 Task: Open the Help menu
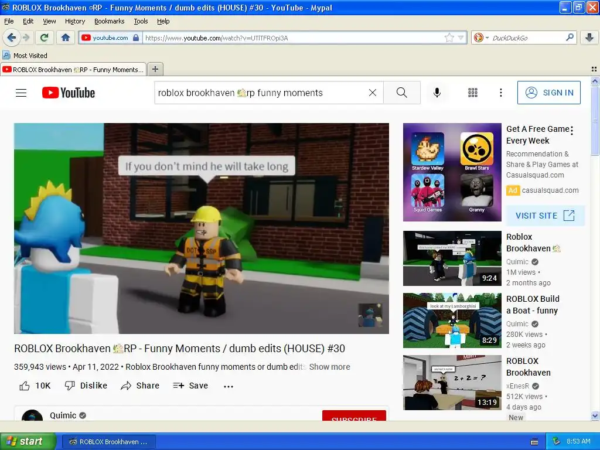(163, 21)
